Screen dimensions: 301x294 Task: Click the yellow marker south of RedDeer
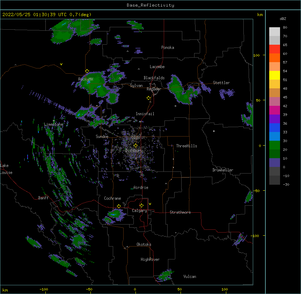point(148,98)
